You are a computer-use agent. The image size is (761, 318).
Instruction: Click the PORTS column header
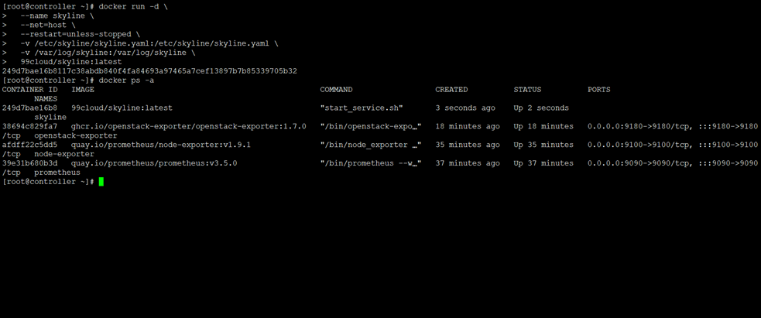click(599, 90)
